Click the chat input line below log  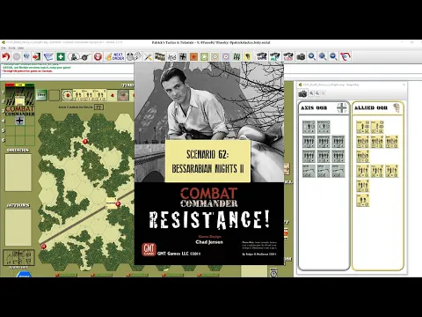pos(67,76)
